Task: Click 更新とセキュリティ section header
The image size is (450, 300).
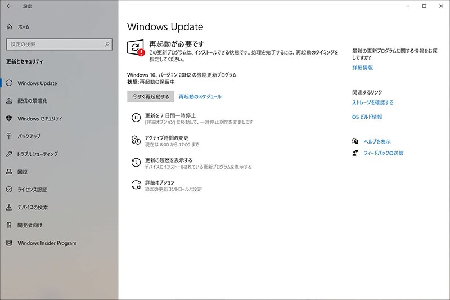Action: point(25,61)
